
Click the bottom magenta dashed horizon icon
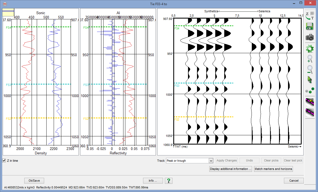[x=310, y=112]
